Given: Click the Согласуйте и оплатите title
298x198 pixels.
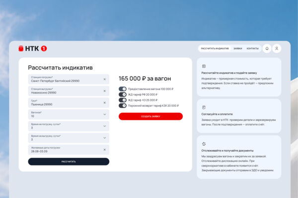Looking at the screenshot, I should click(217, 114).
